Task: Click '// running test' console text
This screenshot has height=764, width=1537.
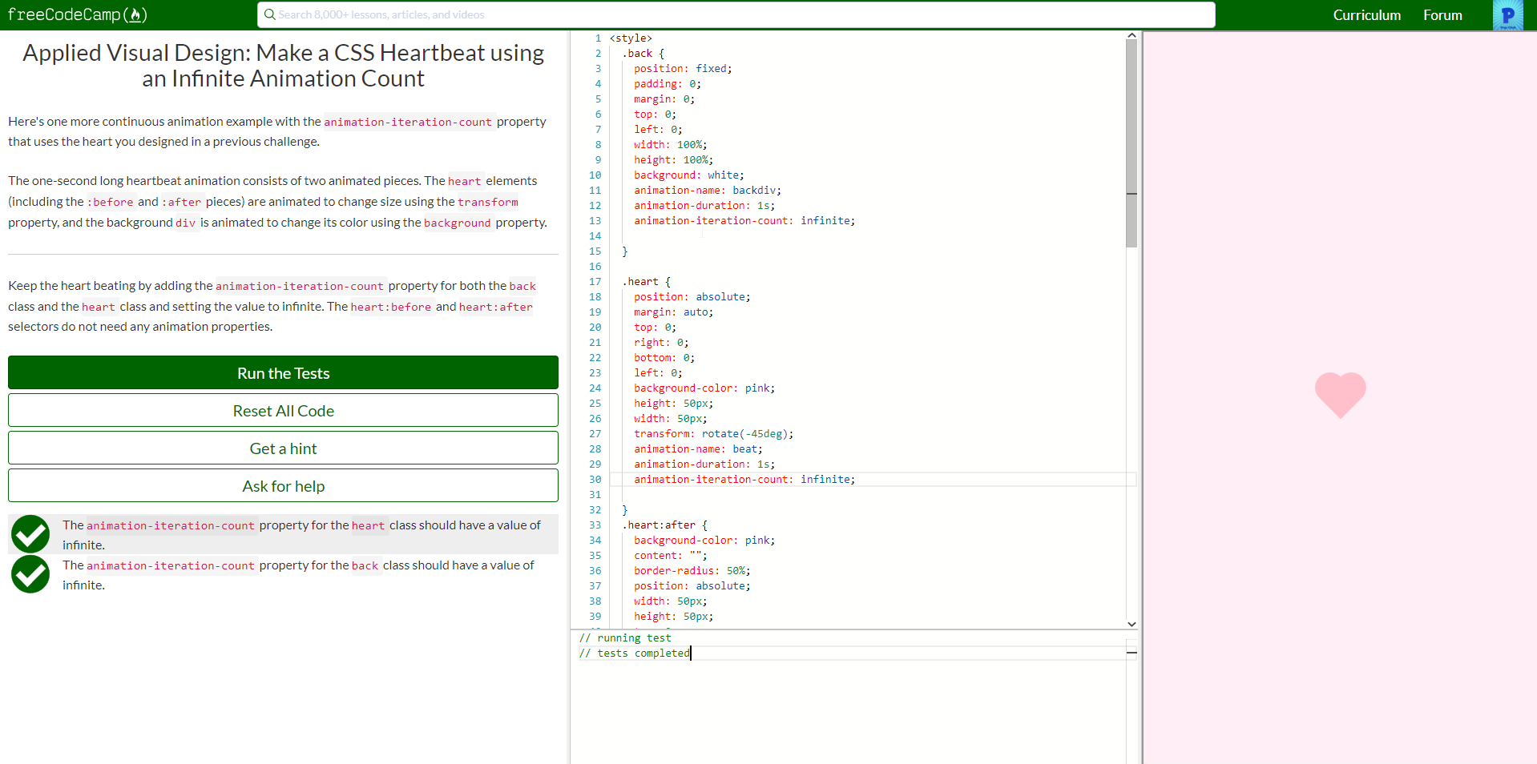Action: click(625, 638)
